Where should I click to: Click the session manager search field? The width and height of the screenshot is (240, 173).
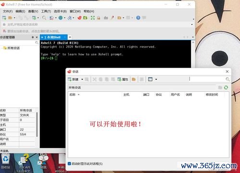[19, 43]
